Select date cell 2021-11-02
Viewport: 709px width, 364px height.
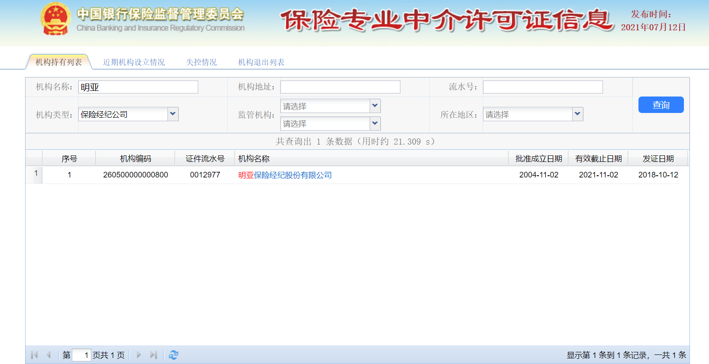point(599,175)
